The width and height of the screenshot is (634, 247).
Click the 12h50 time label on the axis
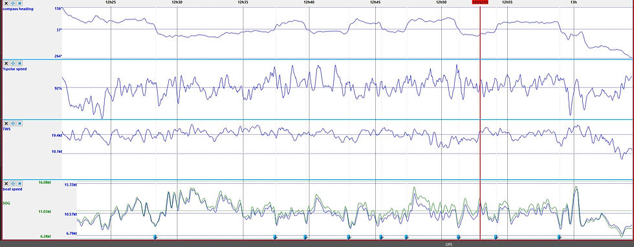tap(441, 2)
